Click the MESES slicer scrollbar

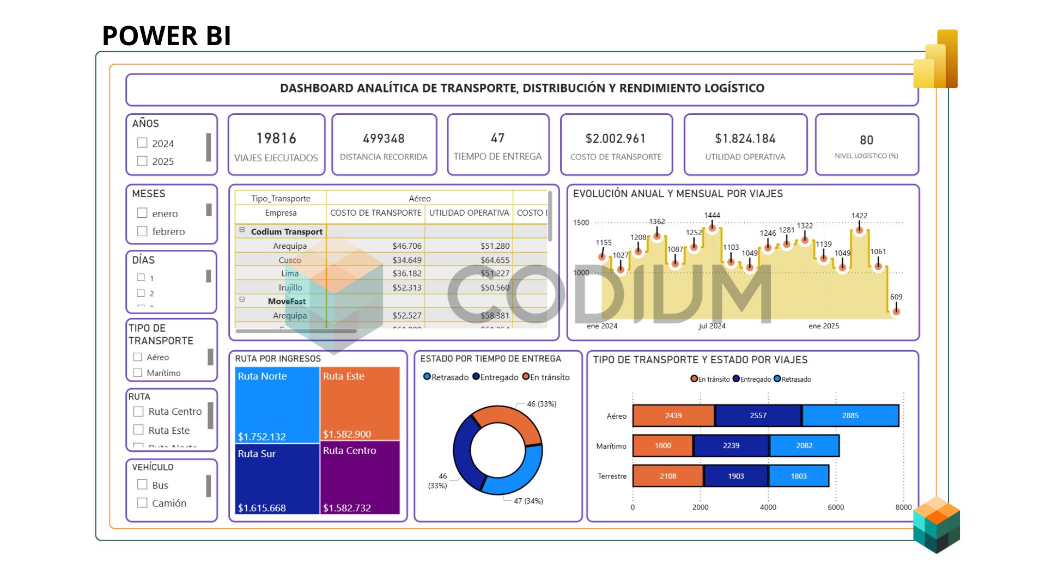pyautogui.click(x=208, y=210)
